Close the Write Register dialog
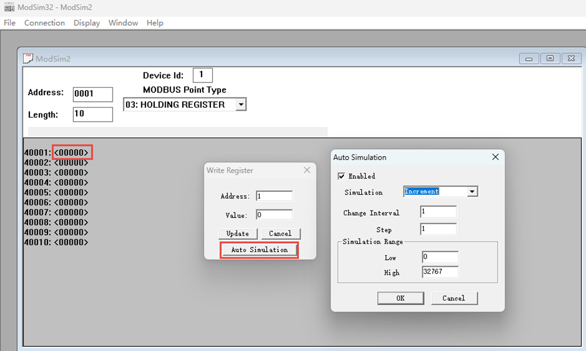586x351 pixels. (x=307, y=170)
